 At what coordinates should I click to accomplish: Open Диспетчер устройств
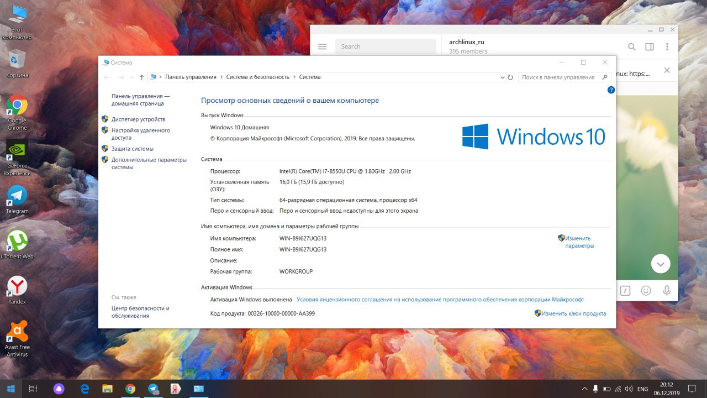pos(138,119)
